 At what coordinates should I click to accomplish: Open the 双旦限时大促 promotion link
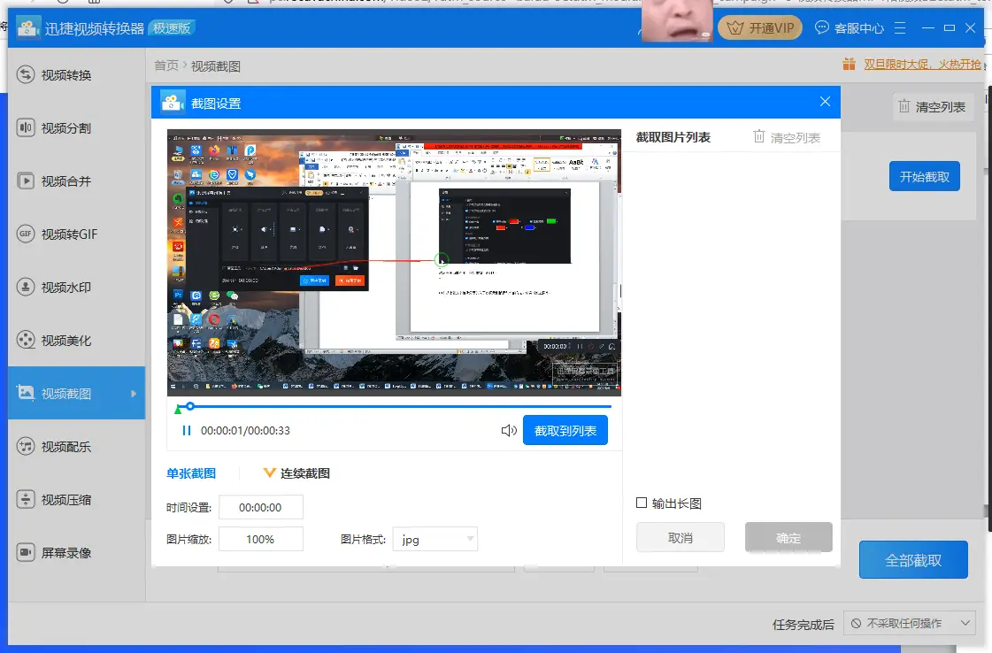pyautogui.click(x=922, y=64)
